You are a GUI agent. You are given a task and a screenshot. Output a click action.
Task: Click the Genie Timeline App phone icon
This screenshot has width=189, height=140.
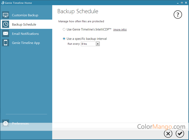click(x=6, y=43)
